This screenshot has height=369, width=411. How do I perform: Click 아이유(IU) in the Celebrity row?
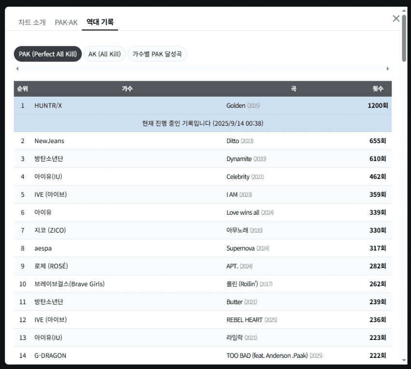48,177
